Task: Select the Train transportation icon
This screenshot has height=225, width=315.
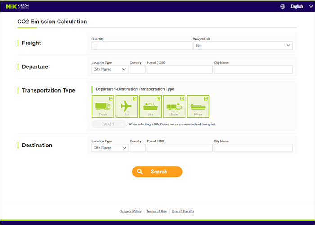Action: pos(174,106)
